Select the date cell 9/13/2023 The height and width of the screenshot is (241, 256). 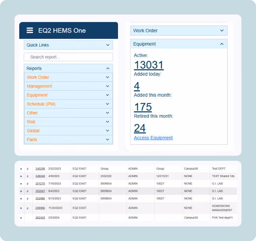click(54, 199)
